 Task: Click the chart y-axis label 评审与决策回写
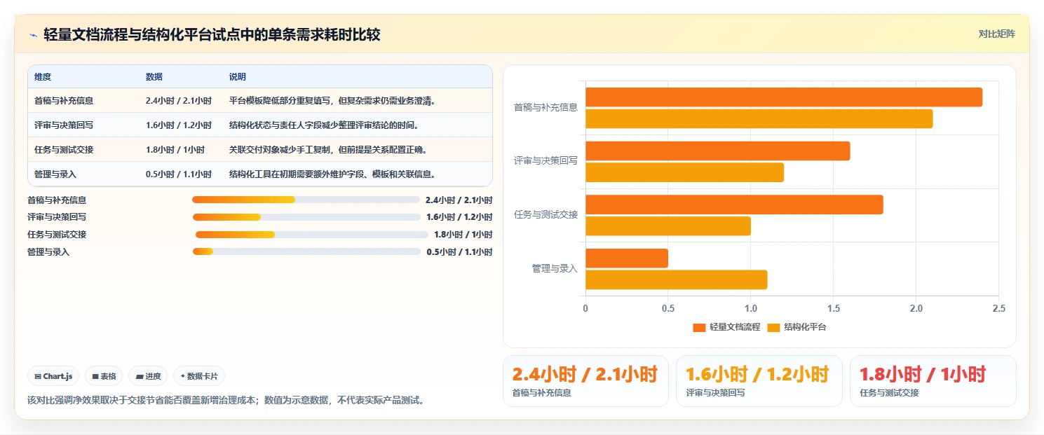click(545, 161)
